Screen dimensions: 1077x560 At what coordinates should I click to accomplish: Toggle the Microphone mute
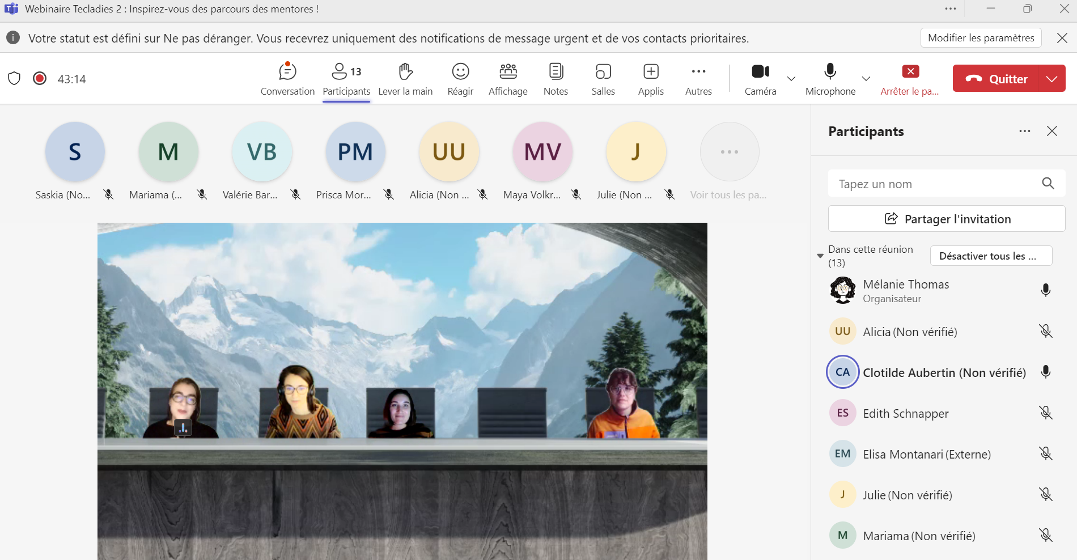(x=830, y=79)
